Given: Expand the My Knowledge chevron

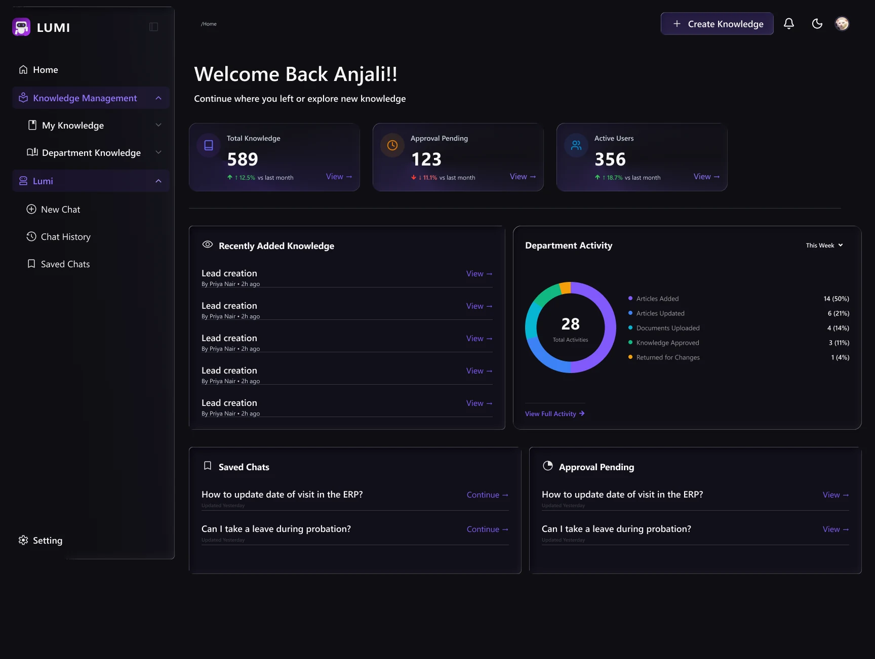Looking at the screenshot, I should (x=158, y=125).
